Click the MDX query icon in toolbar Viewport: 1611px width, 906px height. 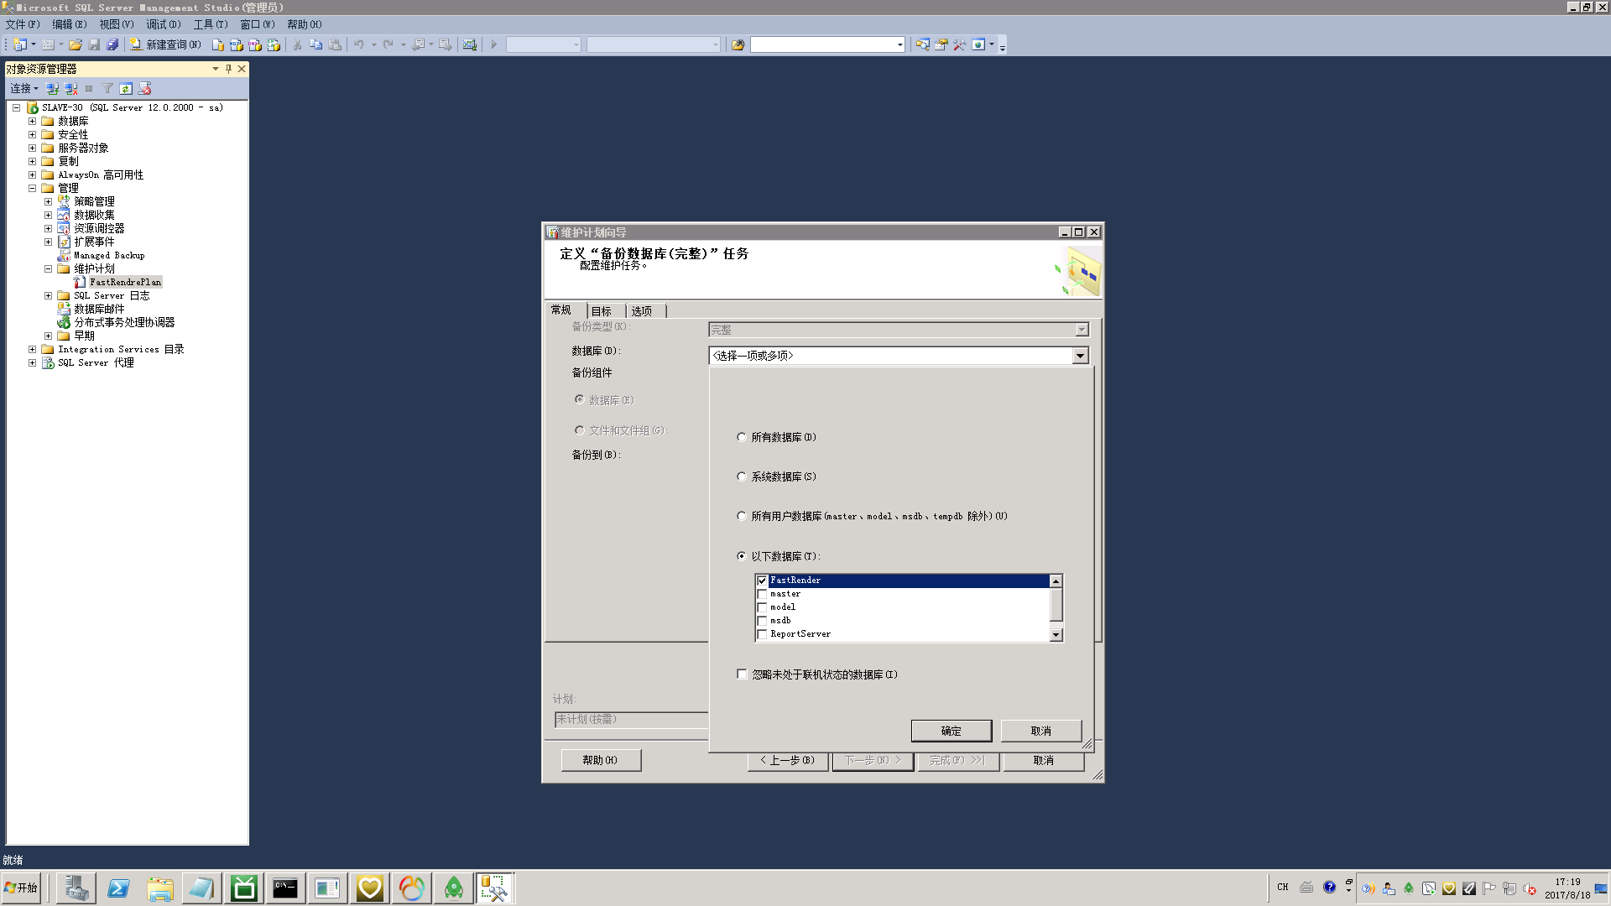(237, 44)
